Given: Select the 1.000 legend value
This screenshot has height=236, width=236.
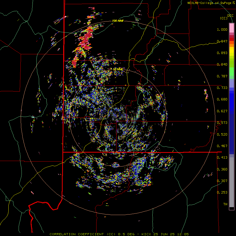Looking at the screenshot, I should point(222,29).
